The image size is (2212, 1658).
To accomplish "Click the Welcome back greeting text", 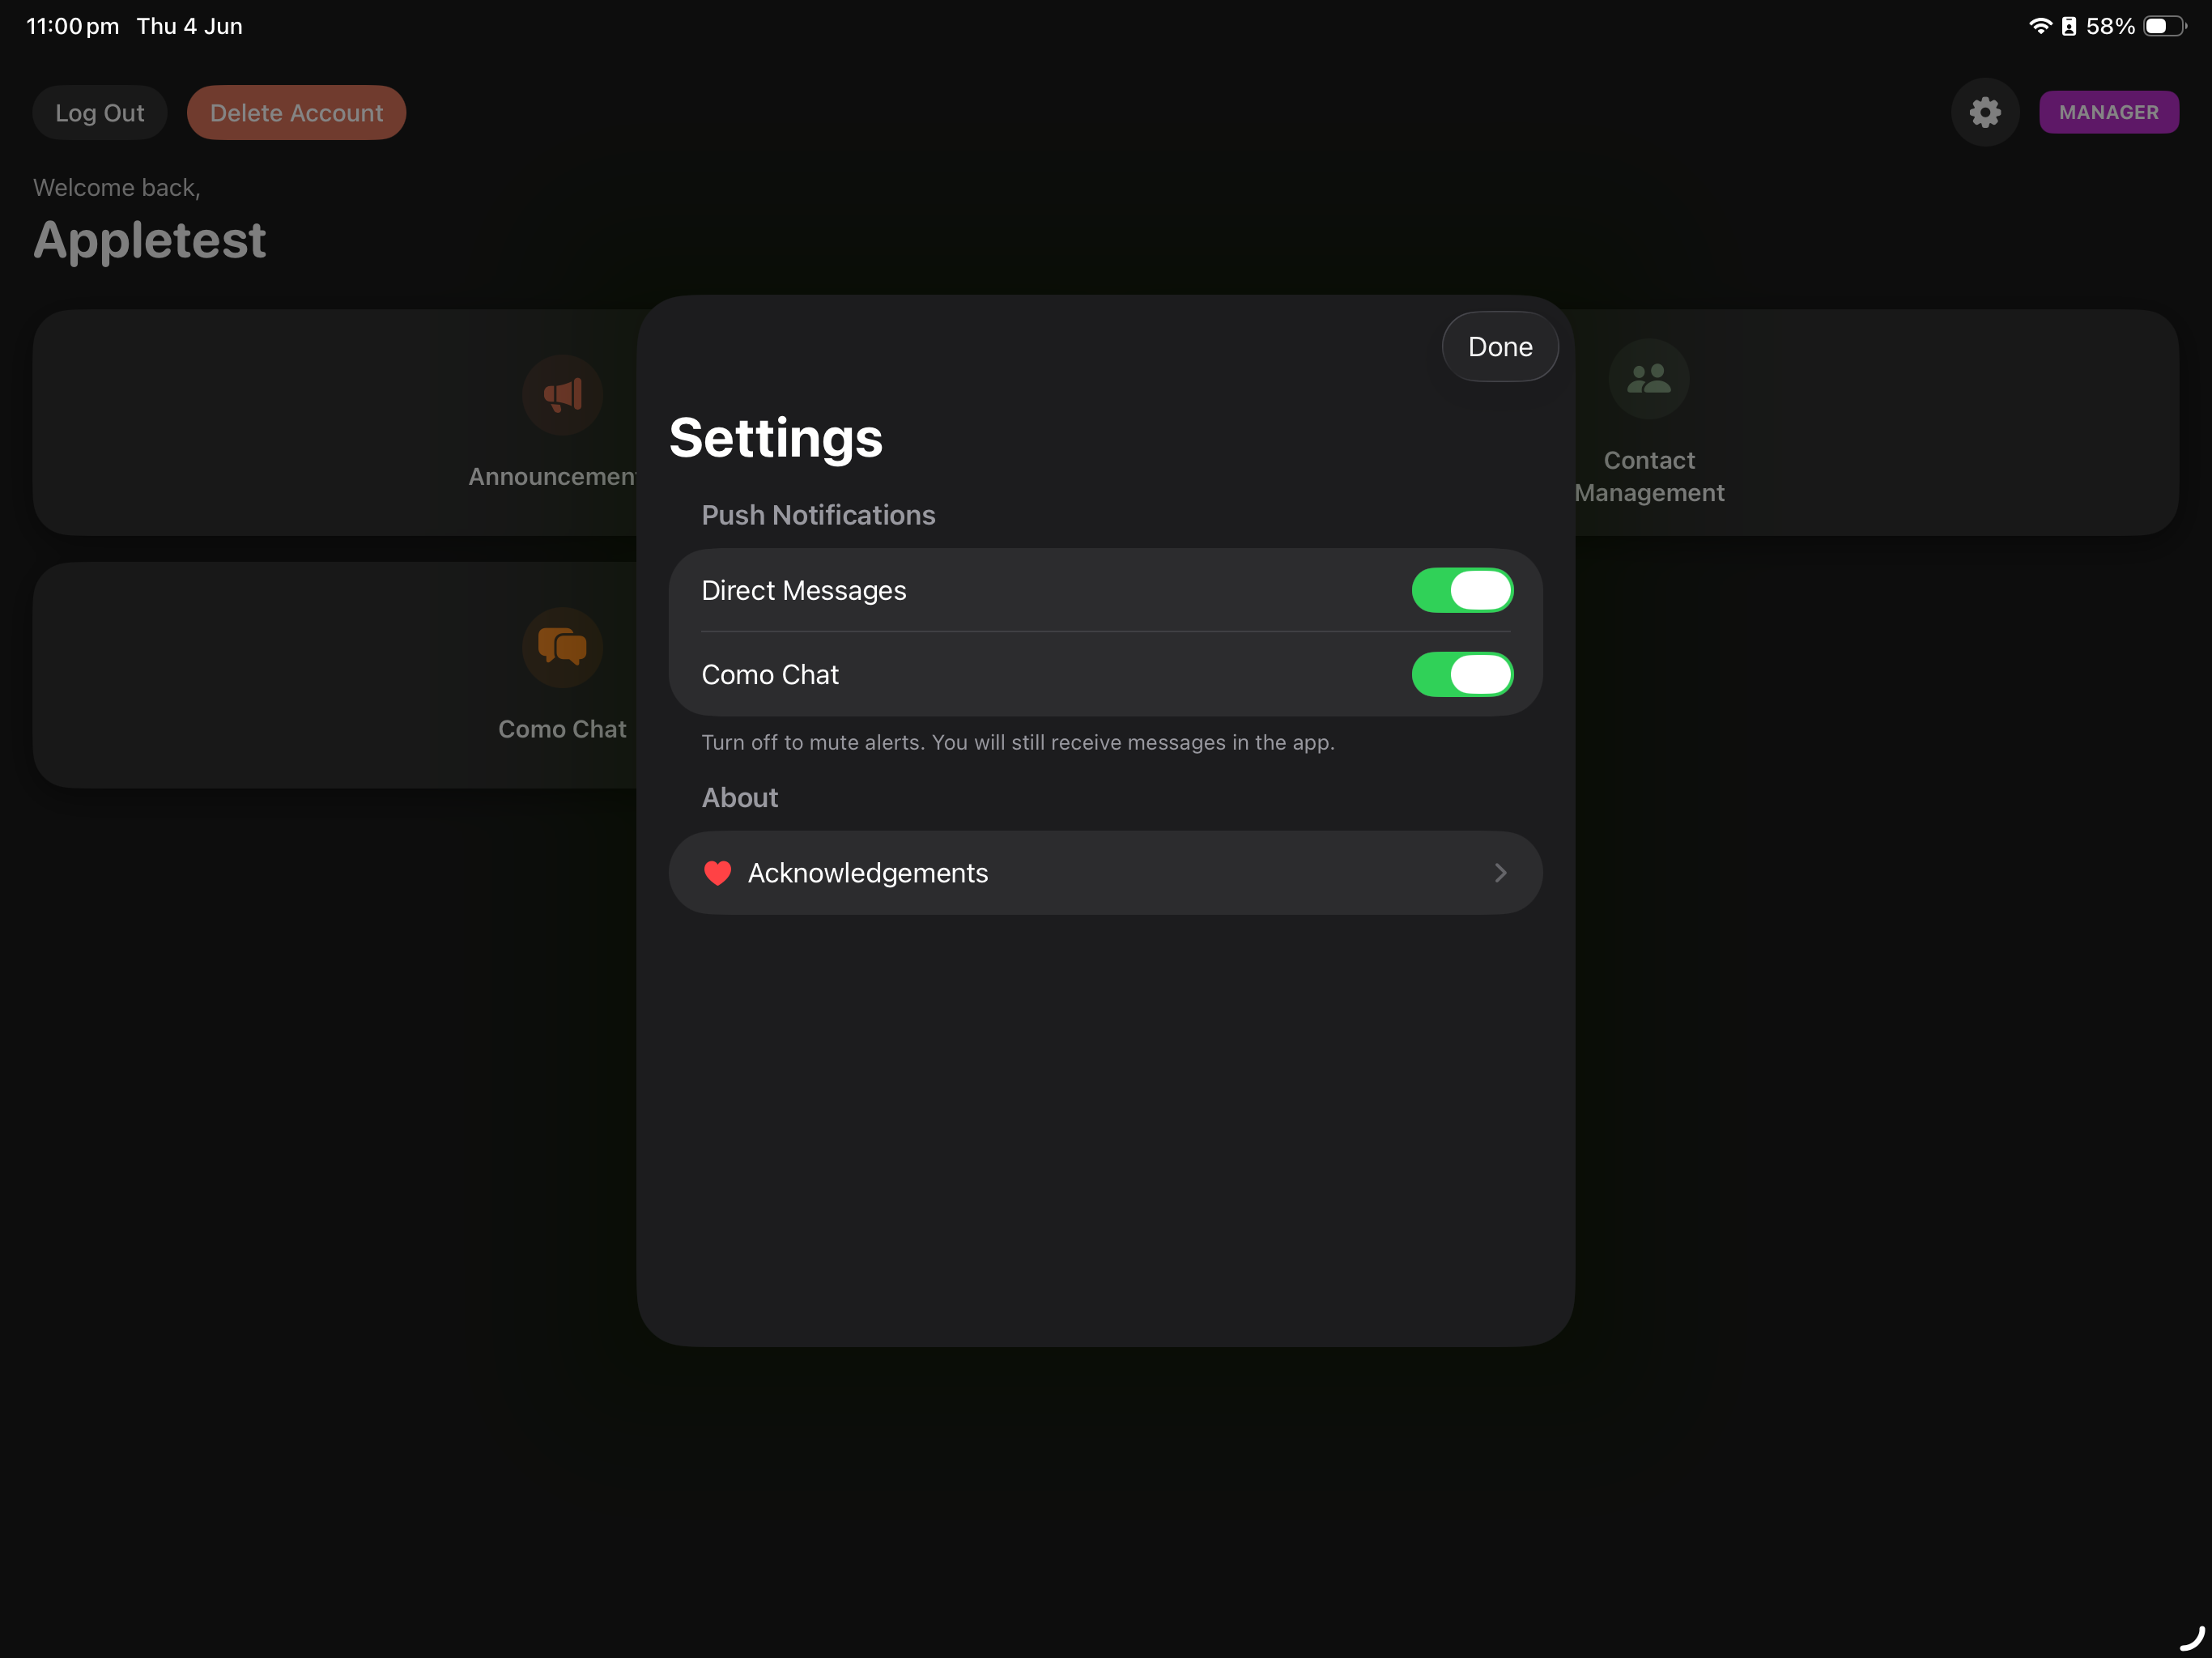I will 116,187.
